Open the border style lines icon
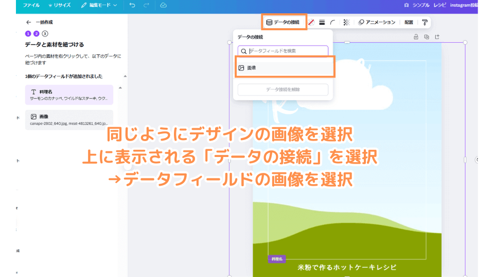Viewport: 494px width, 277px height. click(x=322, y=22)
